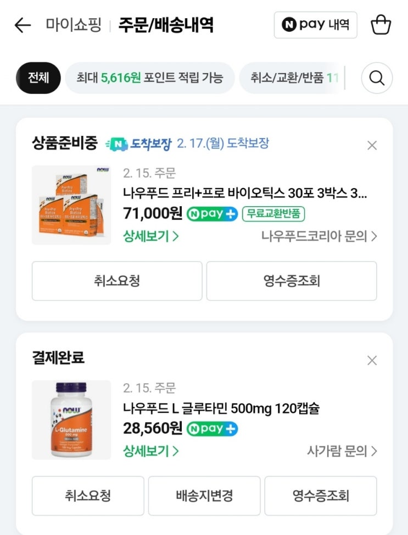Open 나우푸드코리아 문의 link
Viewport: 408px width, 535px height.
(x=319, y=236)
